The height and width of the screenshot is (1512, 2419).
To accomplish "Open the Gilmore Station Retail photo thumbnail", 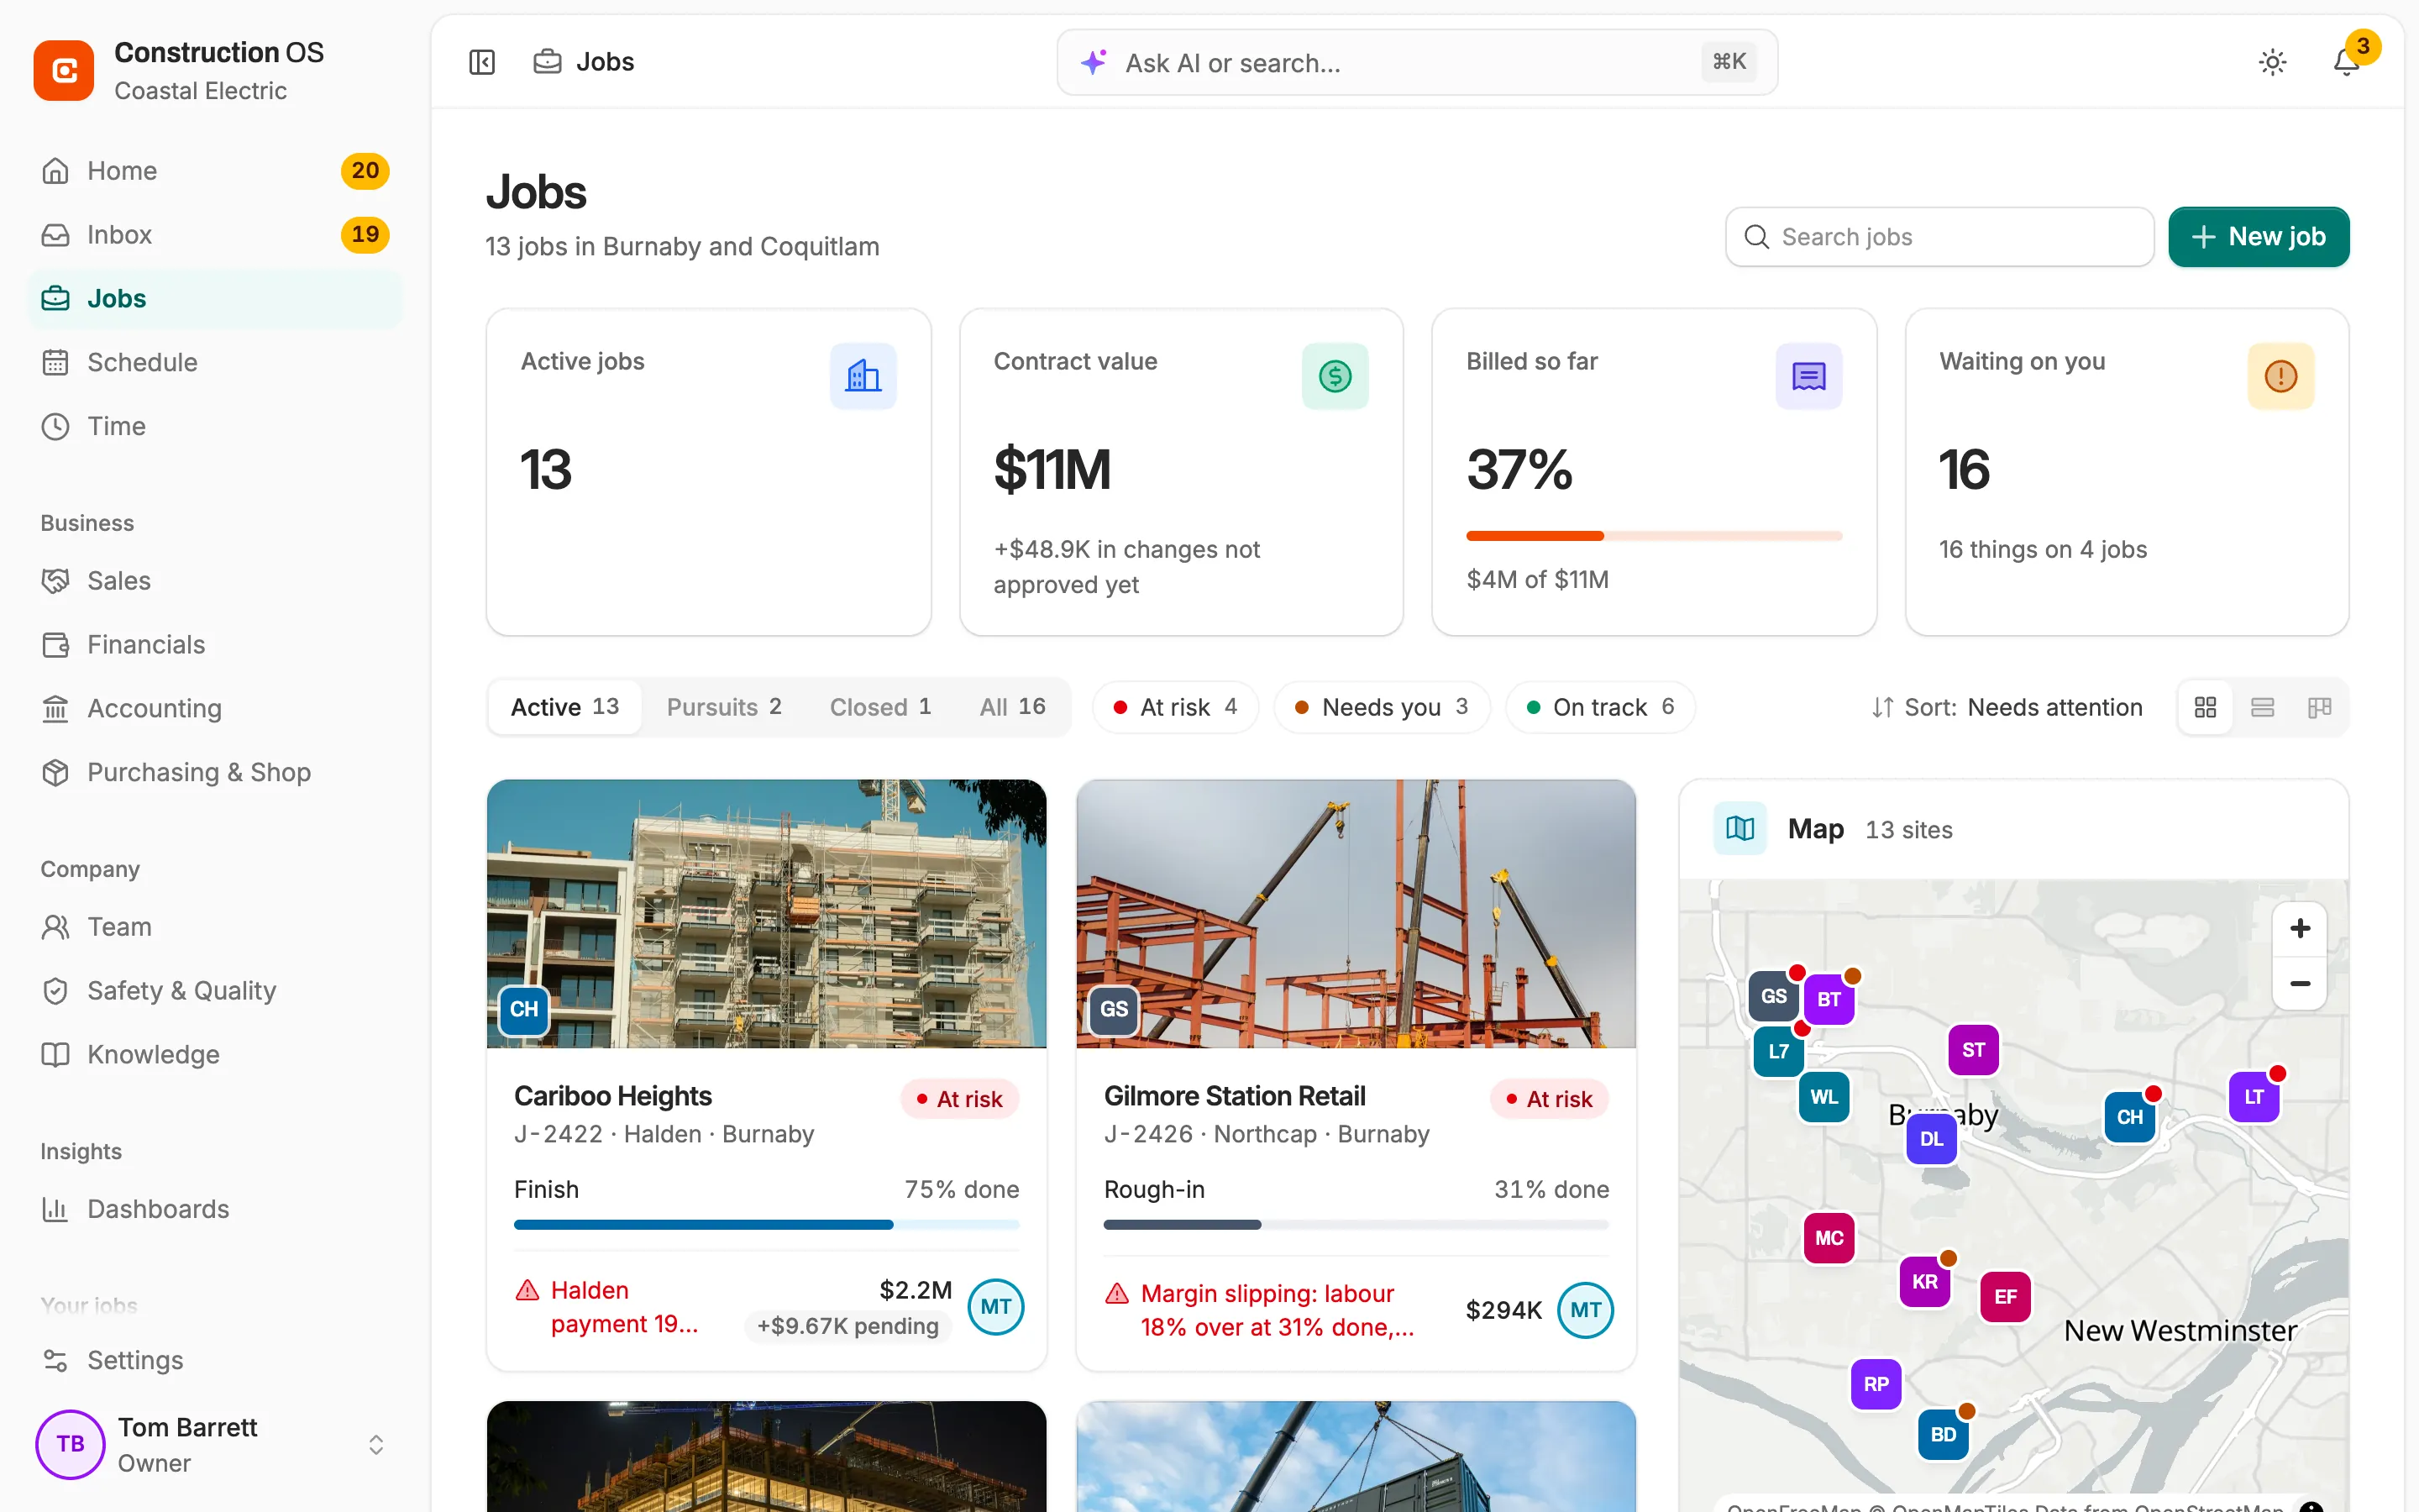I will [x=1356, y=913].
